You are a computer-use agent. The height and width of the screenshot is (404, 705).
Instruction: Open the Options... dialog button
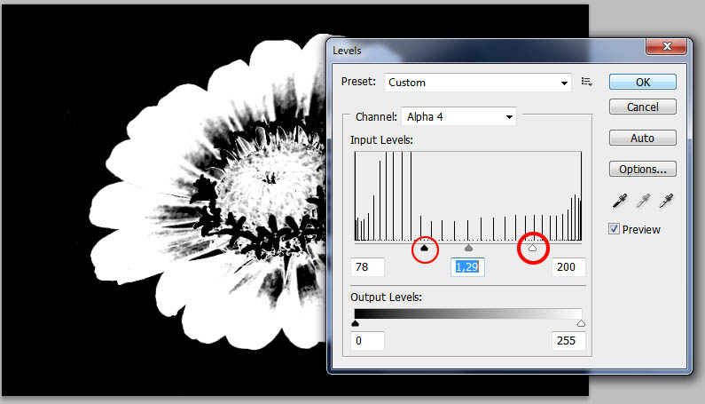tap(643, 169)
